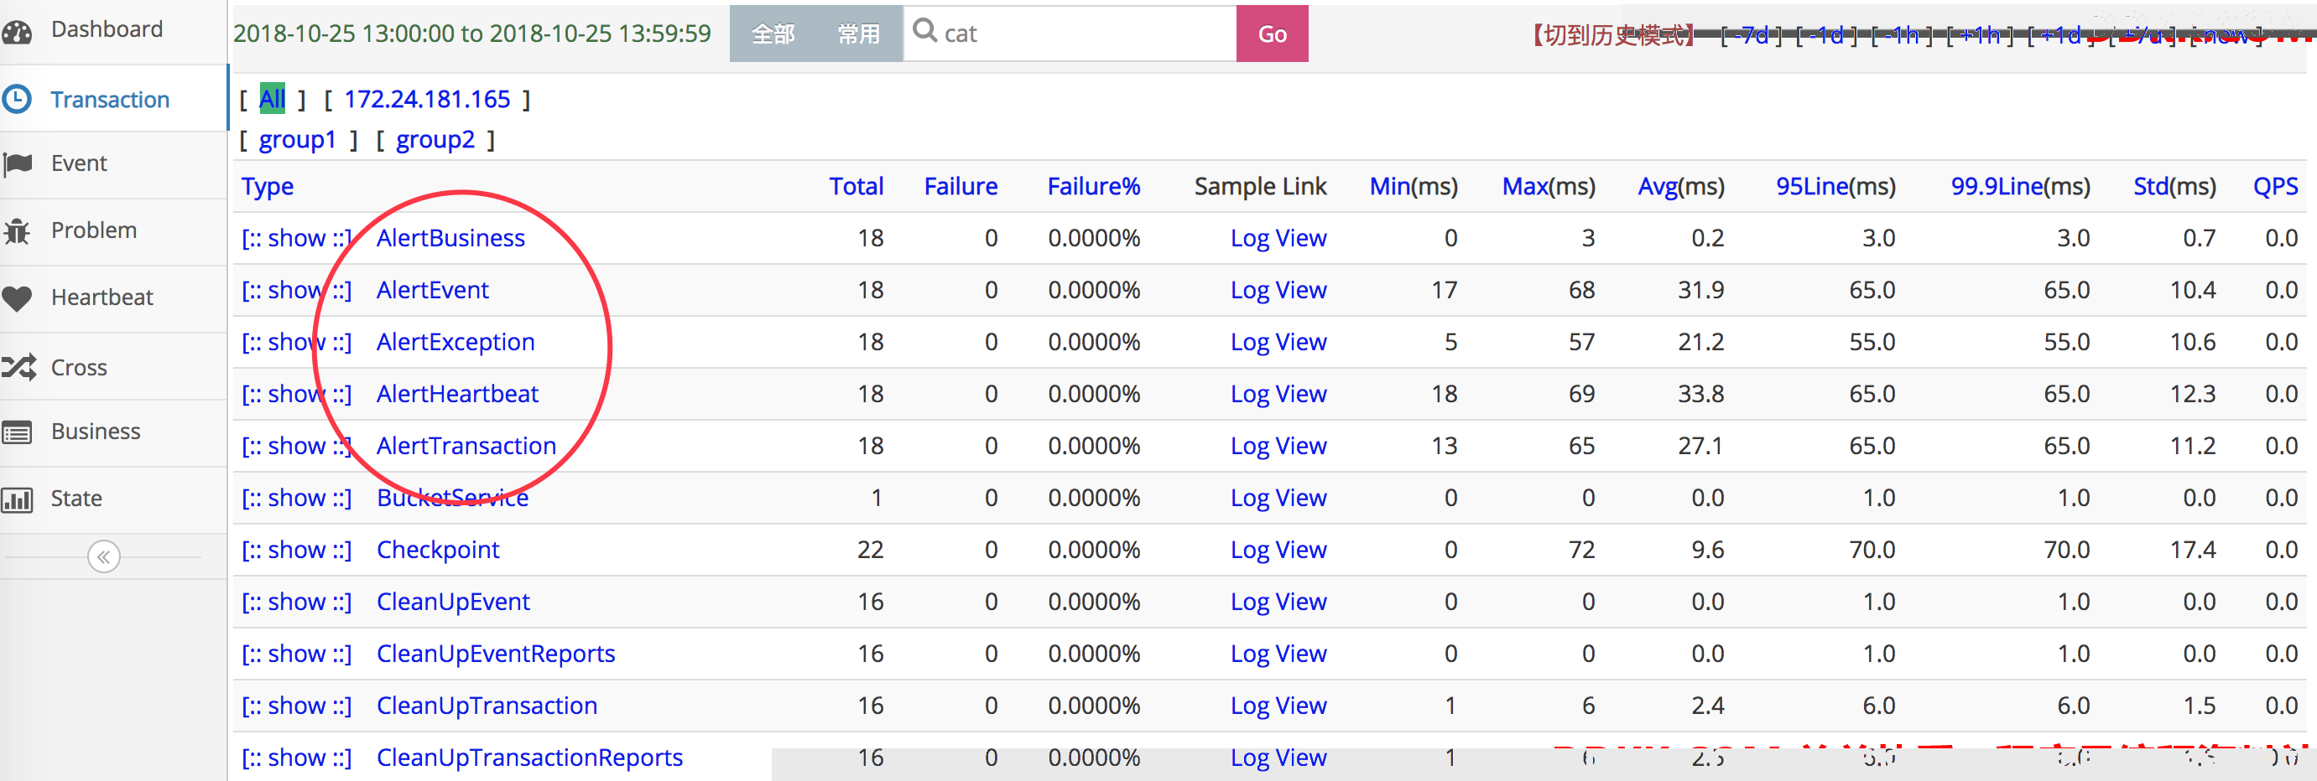Open the Heartbeat menu item
The width and height of the screenshot is (2317, 781).
click(102, 297)
